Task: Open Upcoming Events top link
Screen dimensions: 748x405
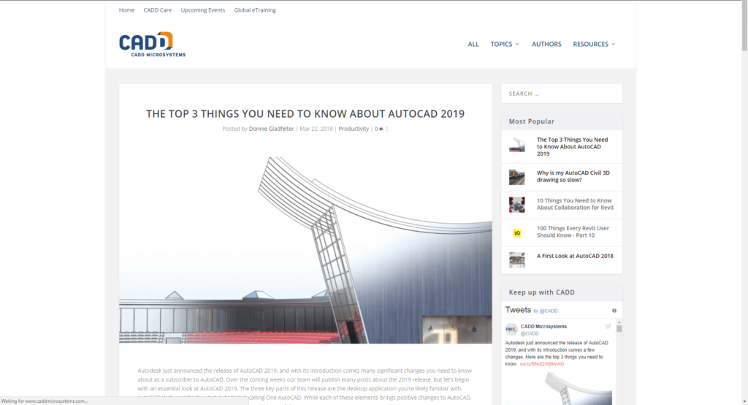Action: tap(203, 10)
